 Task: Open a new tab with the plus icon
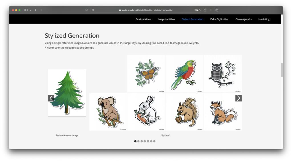[x=211, y=10]
